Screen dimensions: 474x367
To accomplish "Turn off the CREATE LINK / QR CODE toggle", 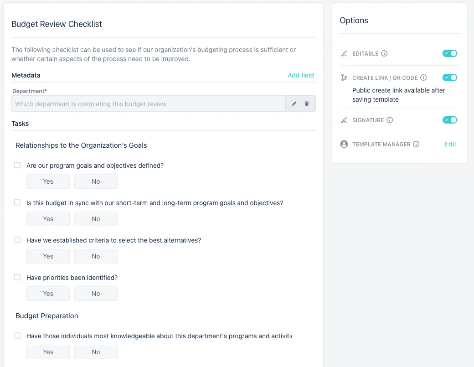I will click(x=449, y=78).
